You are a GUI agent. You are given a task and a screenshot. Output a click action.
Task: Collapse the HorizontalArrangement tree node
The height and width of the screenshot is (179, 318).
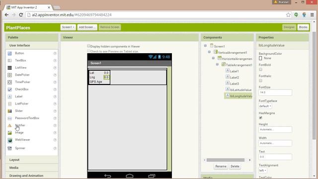[x=213, y=58]
